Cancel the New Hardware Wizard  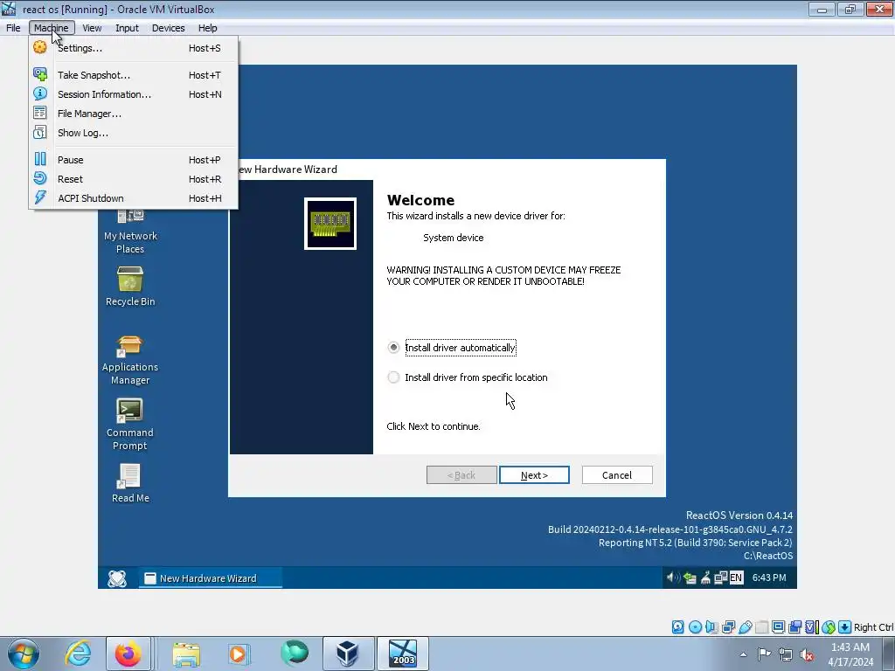click(617, 474)
